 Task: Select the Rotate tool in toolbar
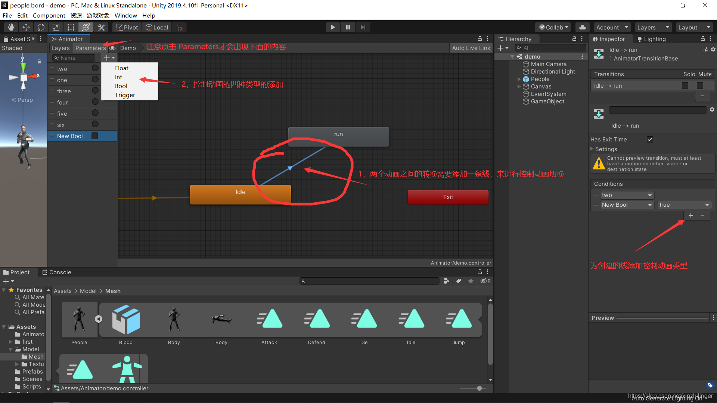pyautogui.click(x=41, y=27)
